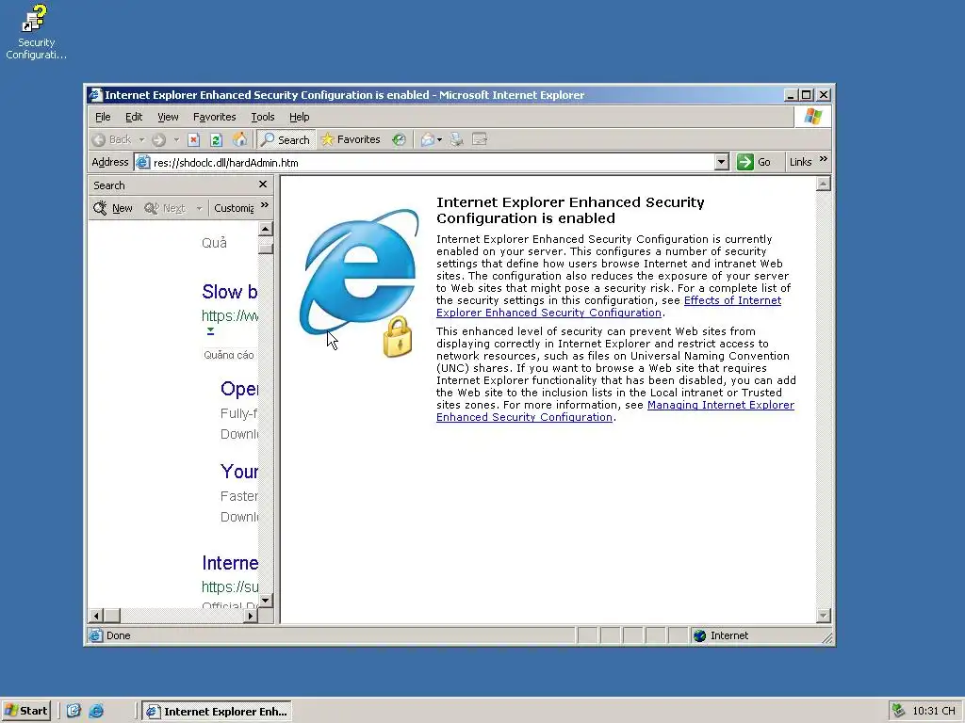Print the page with the printer icon

[x=456, y=139]
